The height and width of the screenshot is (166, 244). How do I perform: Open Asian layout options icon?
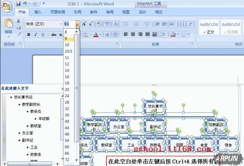click(x=172, y=24)
